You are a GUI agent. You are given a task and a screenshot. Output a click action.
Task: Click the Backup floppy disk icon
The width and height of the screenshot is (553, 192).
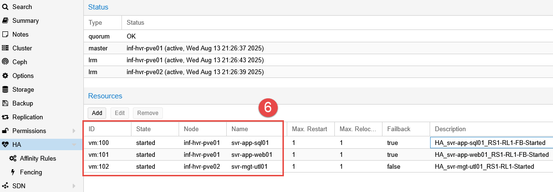(x=5, y=104)
